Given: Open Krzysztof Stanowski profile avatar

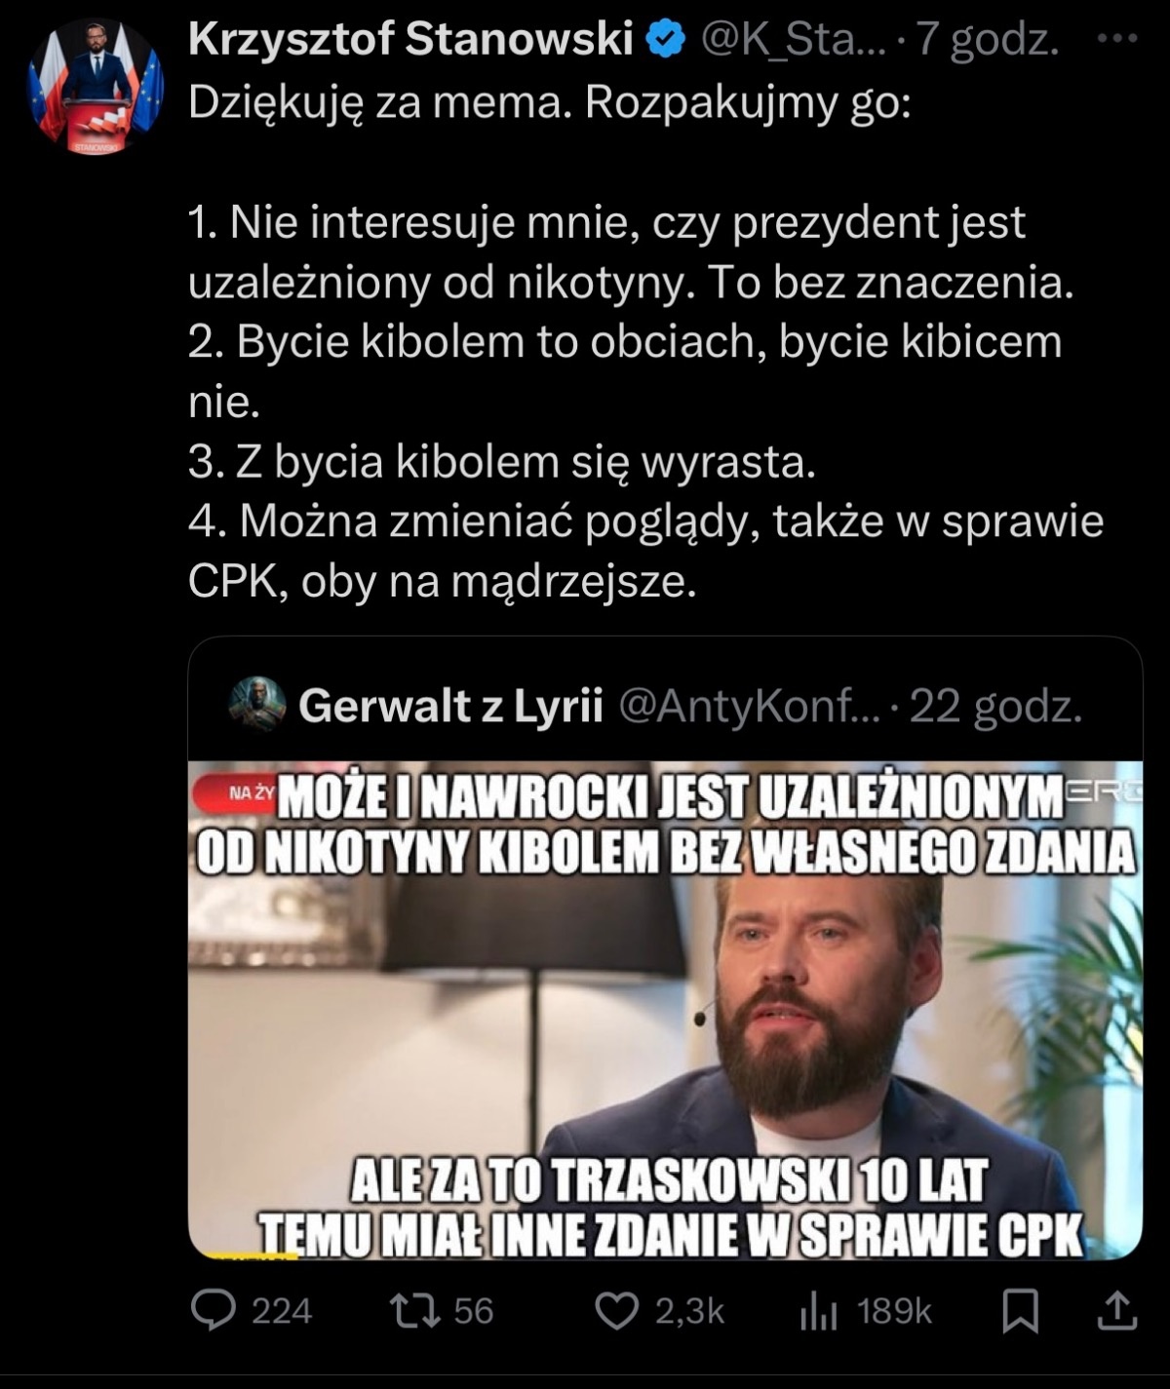Looking at the screenshot, I should pos(96,88).
